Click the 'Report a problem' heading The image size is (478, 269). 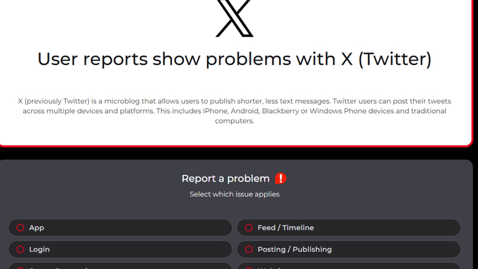pos(226,178)
